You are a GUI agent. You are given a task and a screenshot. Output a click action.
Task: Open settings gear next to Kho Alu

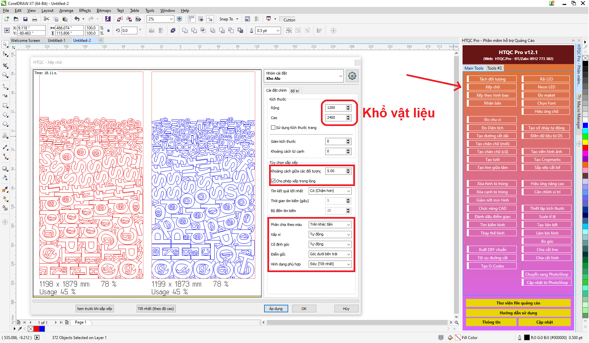click(x=352, y=76)
